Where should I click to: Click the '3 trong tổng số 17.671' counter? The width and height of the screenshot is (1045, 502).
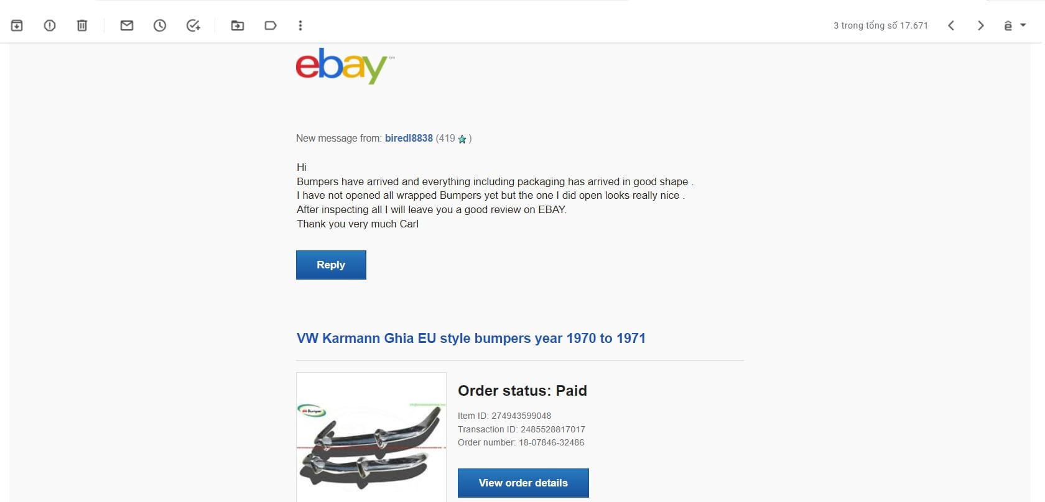pyautogui.click(x=881, y=25)
